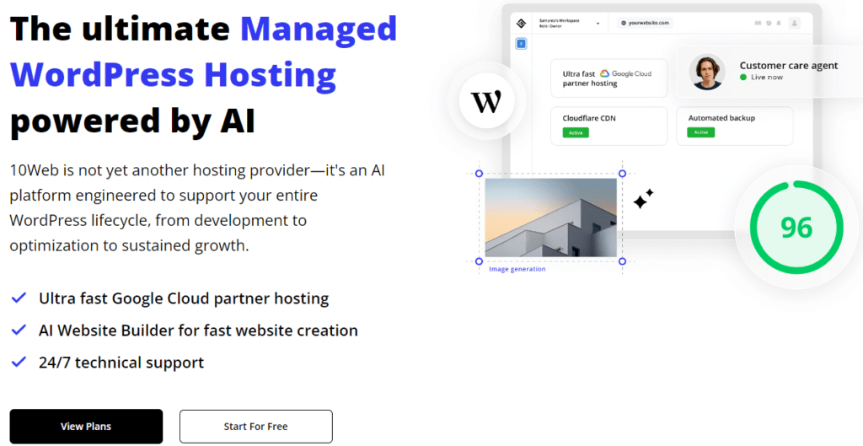Click the Automated backup Active badge
This screenshot has width=863, height=446.
tap(700, 132)
